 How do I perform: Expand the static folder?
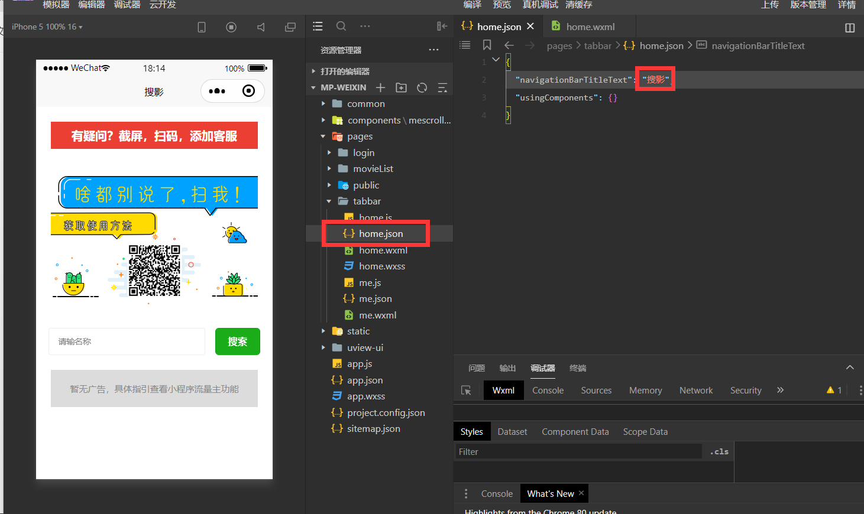(x=323, y=331)
